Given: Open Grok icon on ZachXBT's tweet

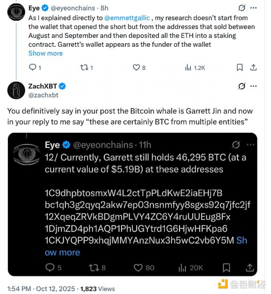Looking at the screenshot, I should click(x=242, y=86).
